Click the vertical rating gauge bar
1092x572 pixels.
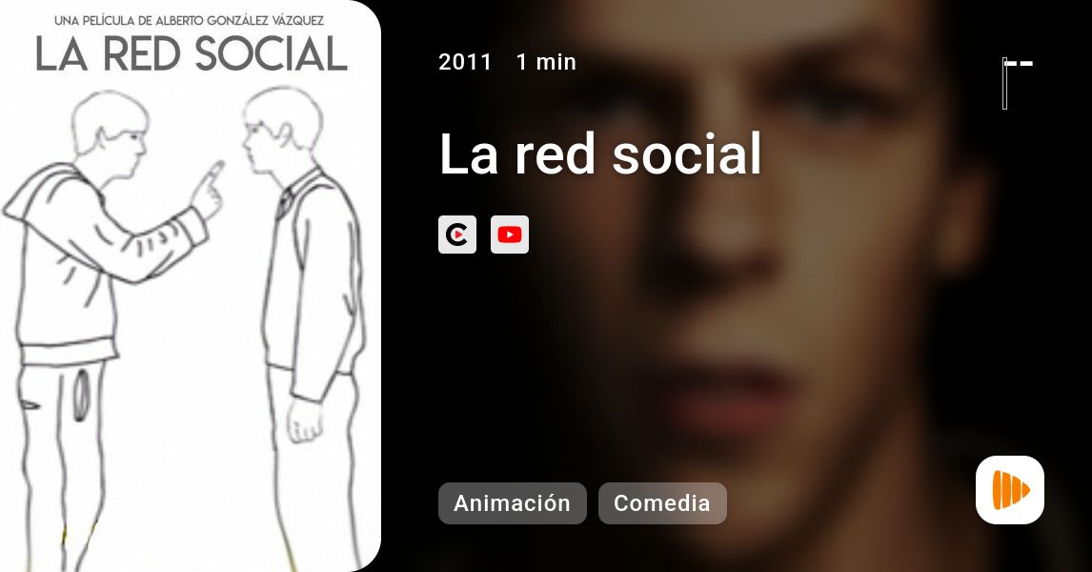[x=1005, y=84]
